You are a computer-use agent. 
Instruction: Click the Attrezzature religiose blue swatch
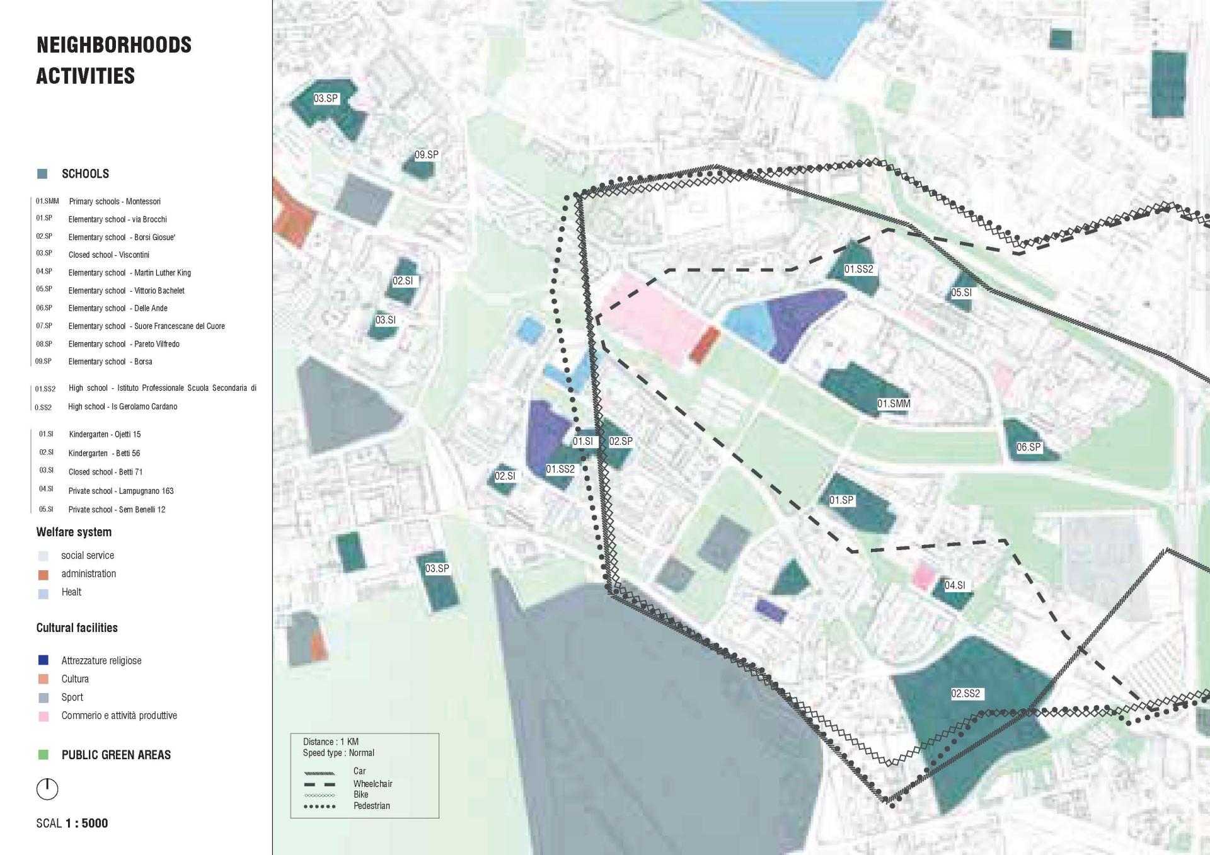click(x=43, y=660)
